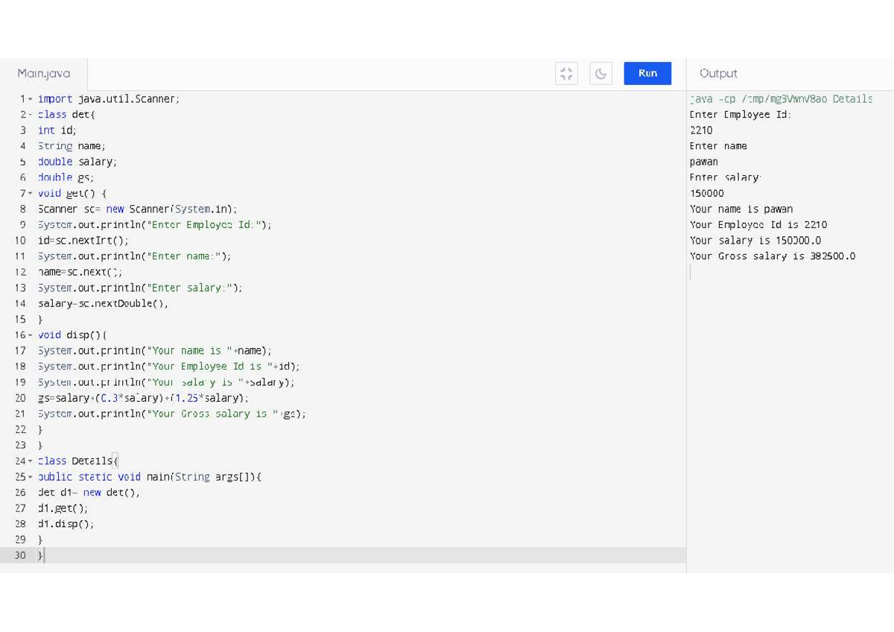Toggle dark mode with the moon icon
Screen dimensions: 894x632
click(x=600, y=73)
